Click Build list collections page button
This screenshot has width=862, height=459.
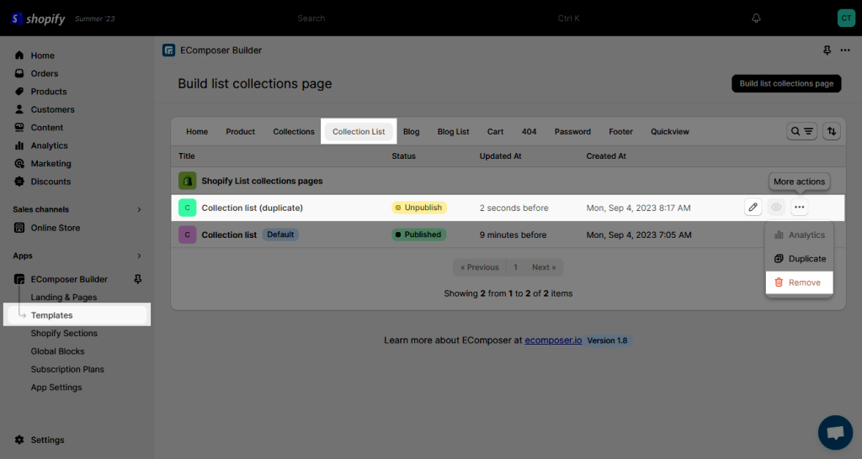pyautogui.click(x=786, y=83)
